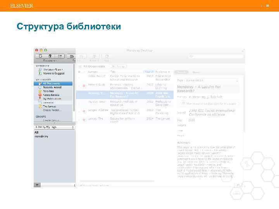279x209 pixels.
Task: Select the Cohen document row dated 2007
Action: [125, 78]
